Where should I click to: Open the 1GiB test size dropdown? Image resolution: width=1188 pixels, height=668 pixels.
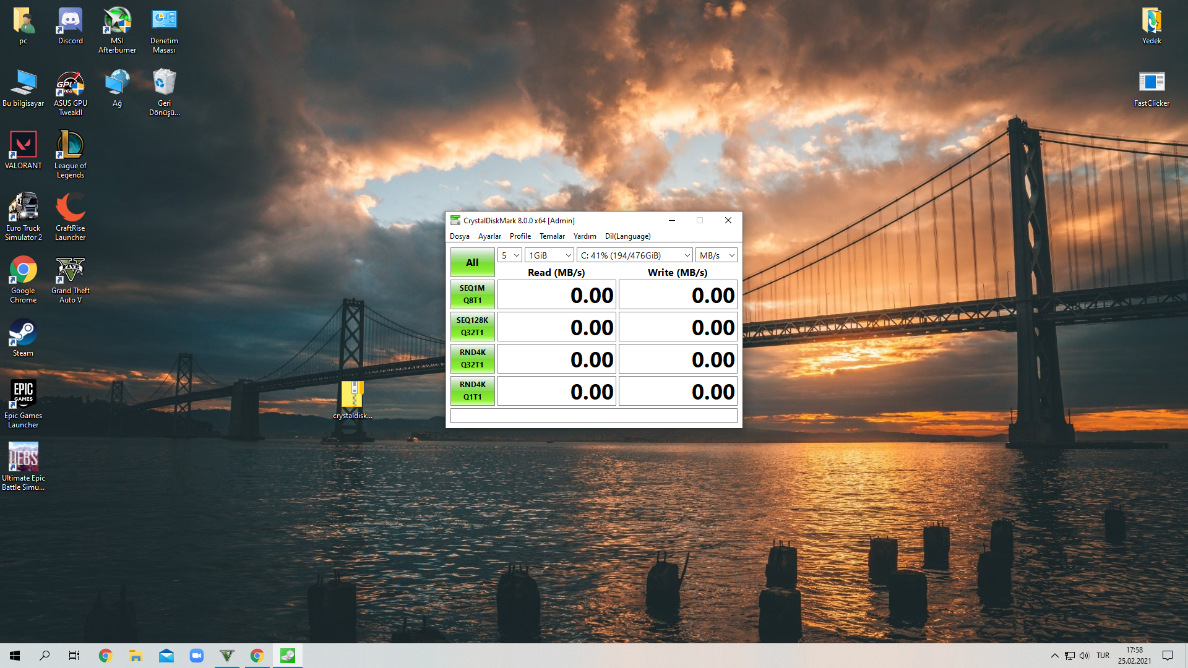[549, 255]
